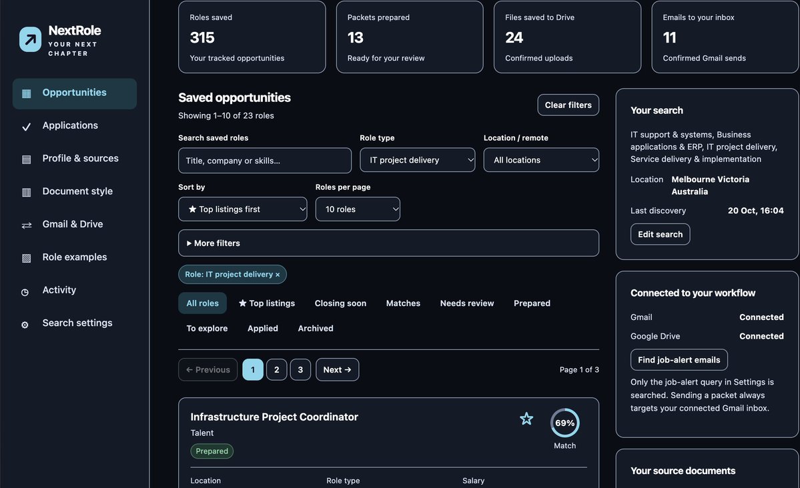The height and width of the screenshot is (488, 800).
Task: Click the NextRole arrow logo icon
Action: [30, 39]
